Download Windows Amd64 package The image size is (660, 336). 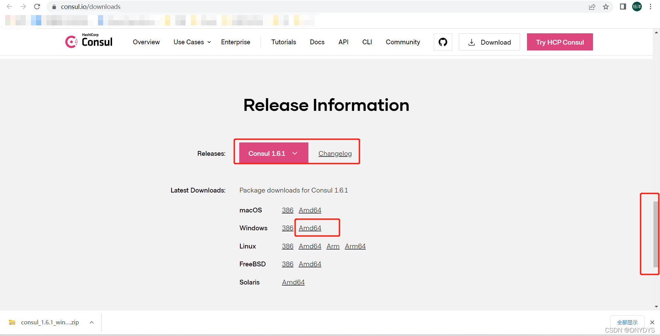click(310, 228)
